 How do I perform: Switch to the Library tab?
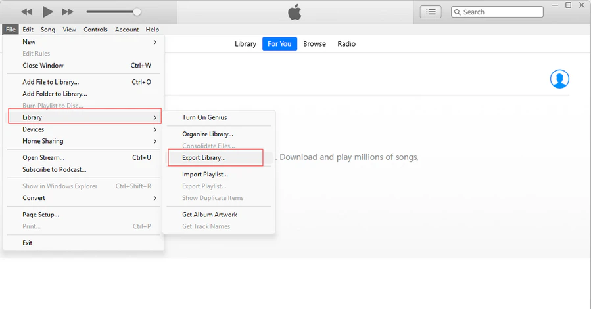coord(245,44)
